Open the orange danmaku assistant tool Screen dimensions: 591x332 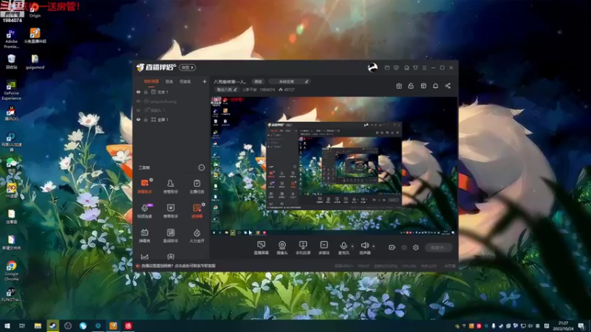click(144, 187)
